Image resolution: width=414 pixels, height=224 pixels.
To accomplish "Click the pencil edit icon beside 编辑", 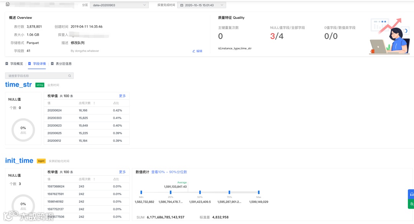I will [194, 51].
